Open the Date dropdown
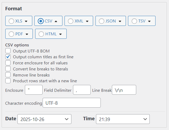The height and width of the screenshot is (130, 169). tap(44, 119)
